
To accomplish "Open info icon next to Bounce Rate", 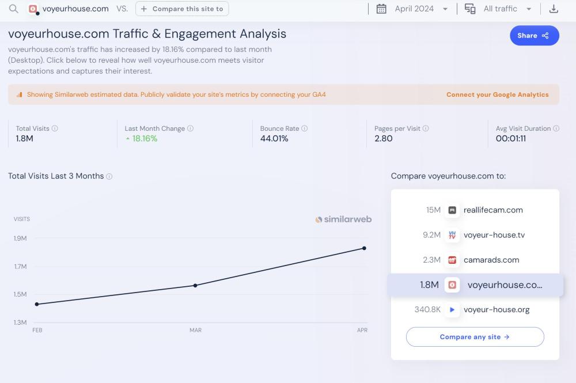I will click(x=305, y=128).
